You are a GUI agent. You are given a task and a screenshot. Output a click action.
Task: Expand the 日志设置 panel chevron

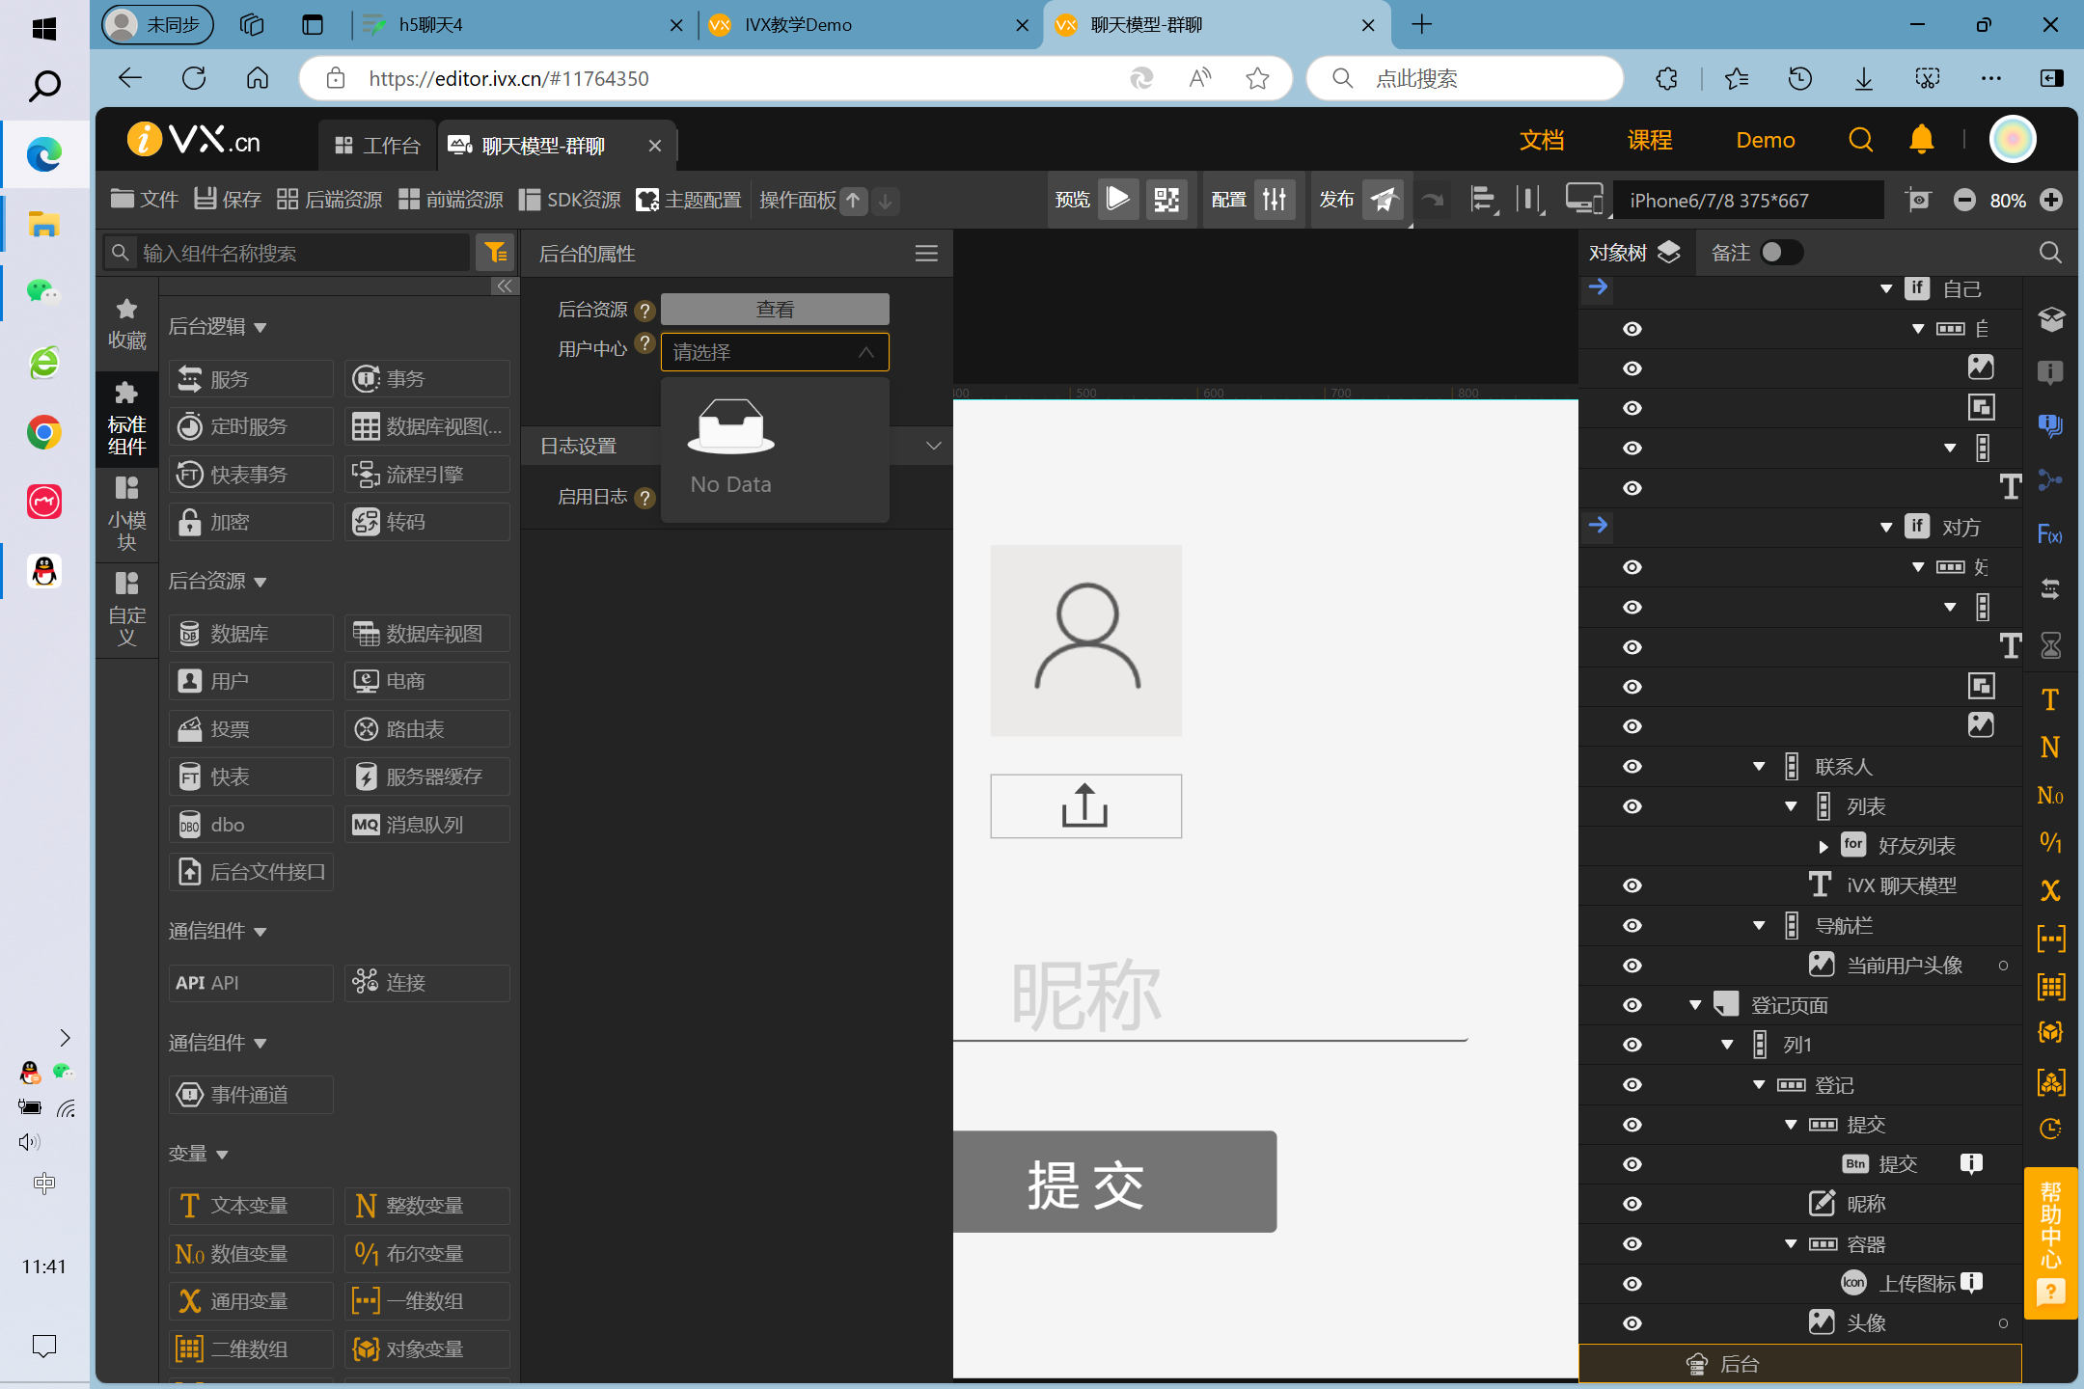[933, 446]
